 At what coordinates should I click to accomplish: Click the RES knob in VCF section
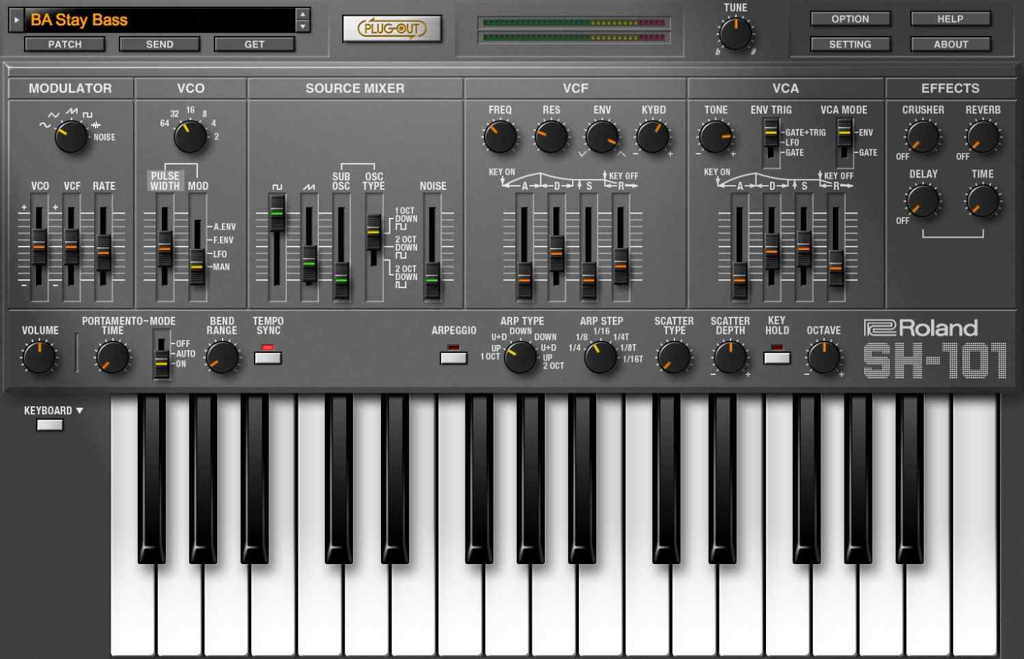pyautogui.click(x=550, y=136)
